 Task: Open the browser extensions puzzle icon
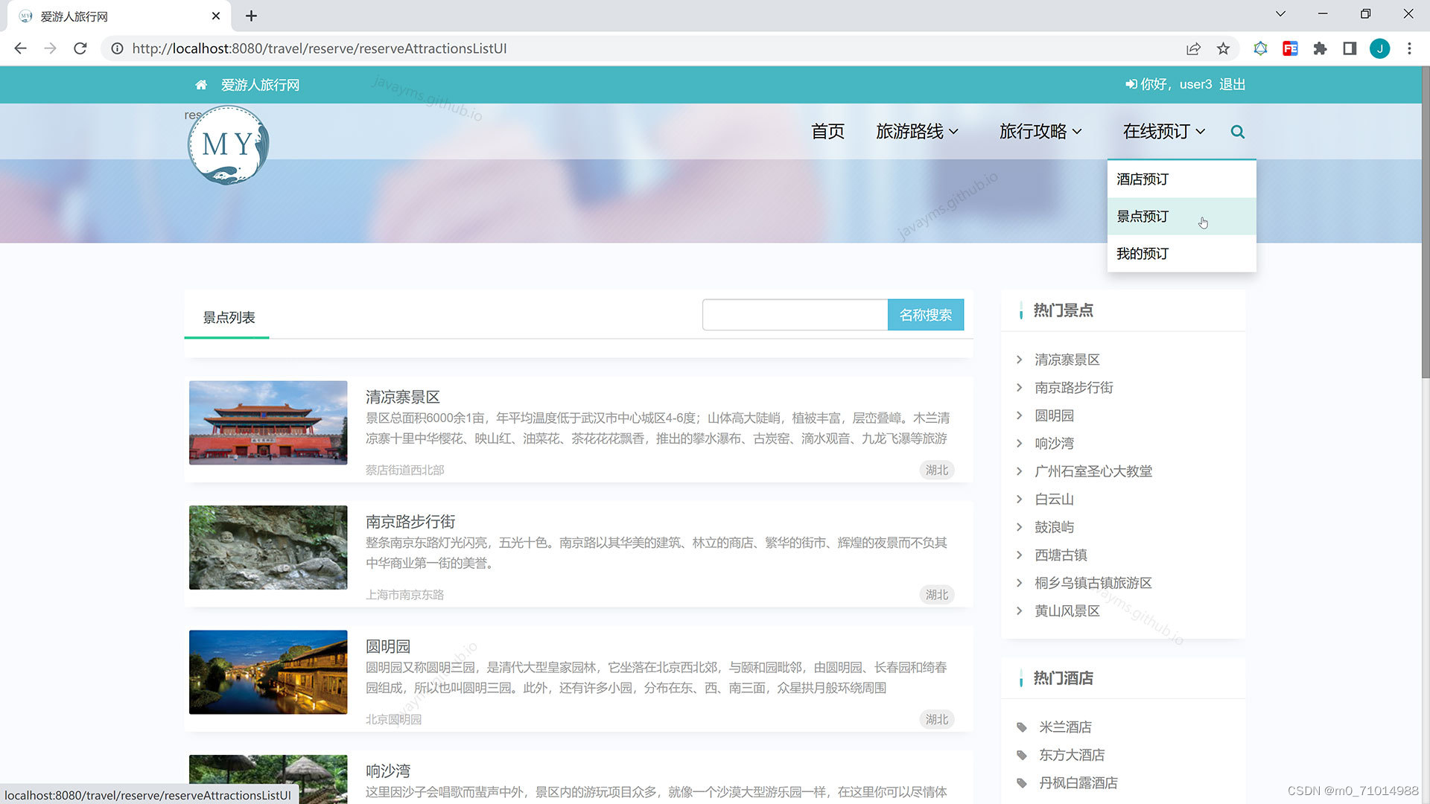[1320, 48]
